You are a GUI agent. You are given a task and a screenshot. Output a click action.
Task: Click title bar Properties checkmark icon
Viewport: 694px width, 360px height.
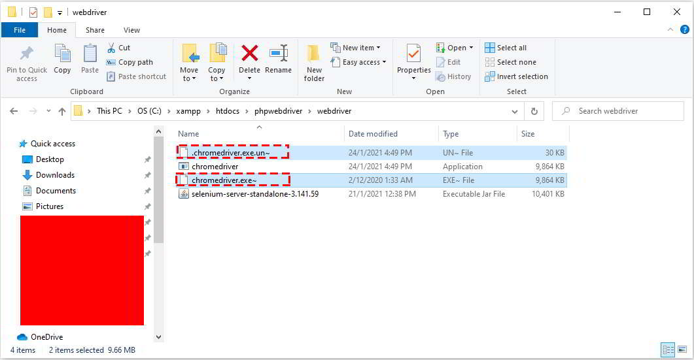33,12
